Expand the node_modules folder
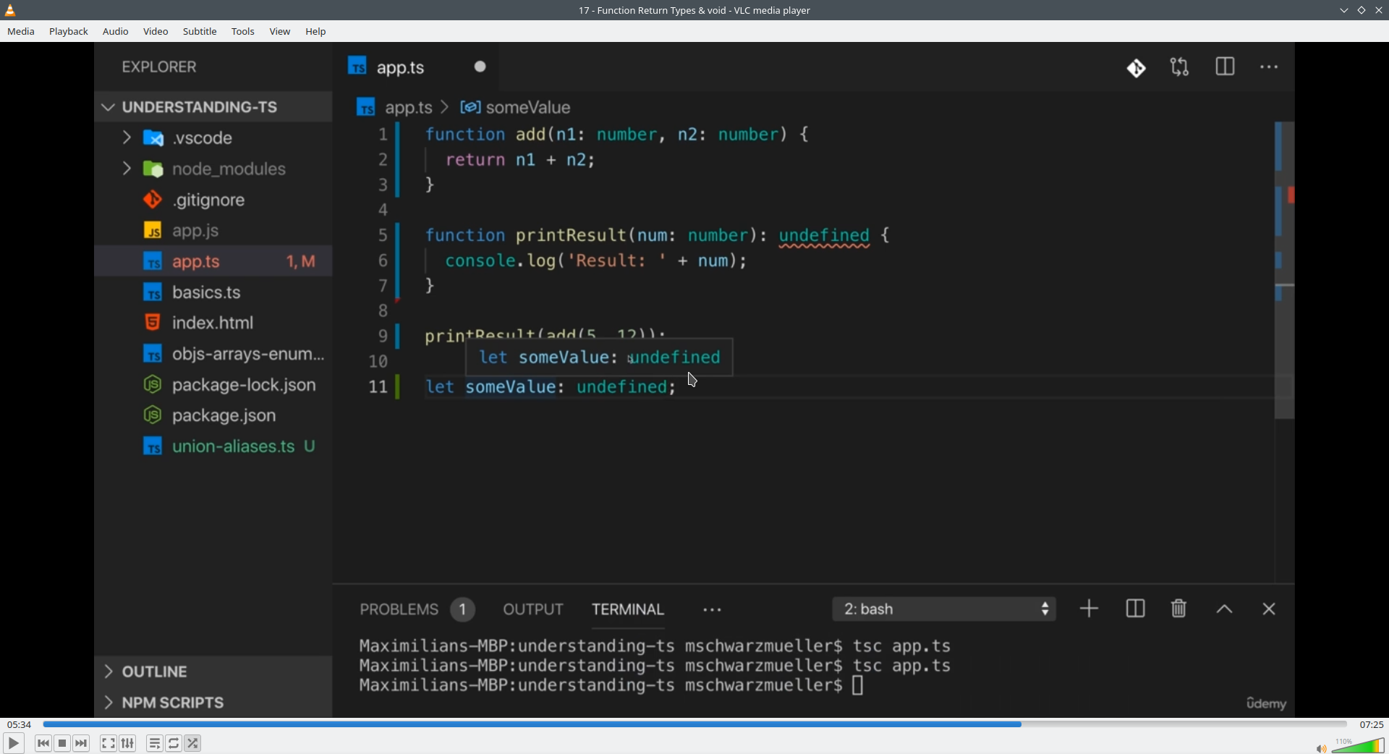The image size is (1389, 754). pyautogui.click(x=127, y=169)
